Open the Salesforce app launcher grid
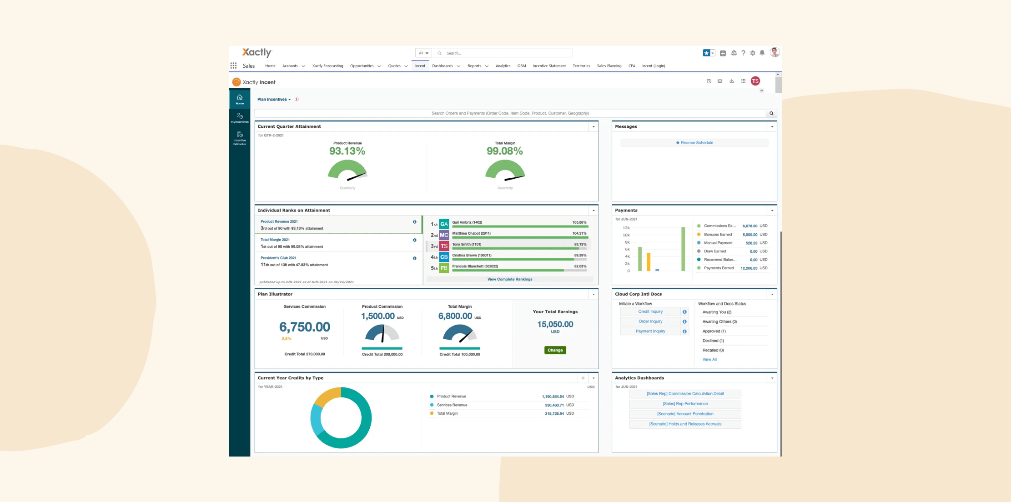Screen dimensions: 1011x502 click(233, 65)
